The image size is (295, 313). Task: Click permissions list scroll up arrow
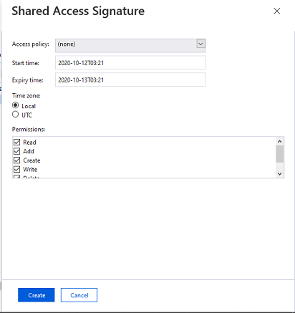[280, 141]
